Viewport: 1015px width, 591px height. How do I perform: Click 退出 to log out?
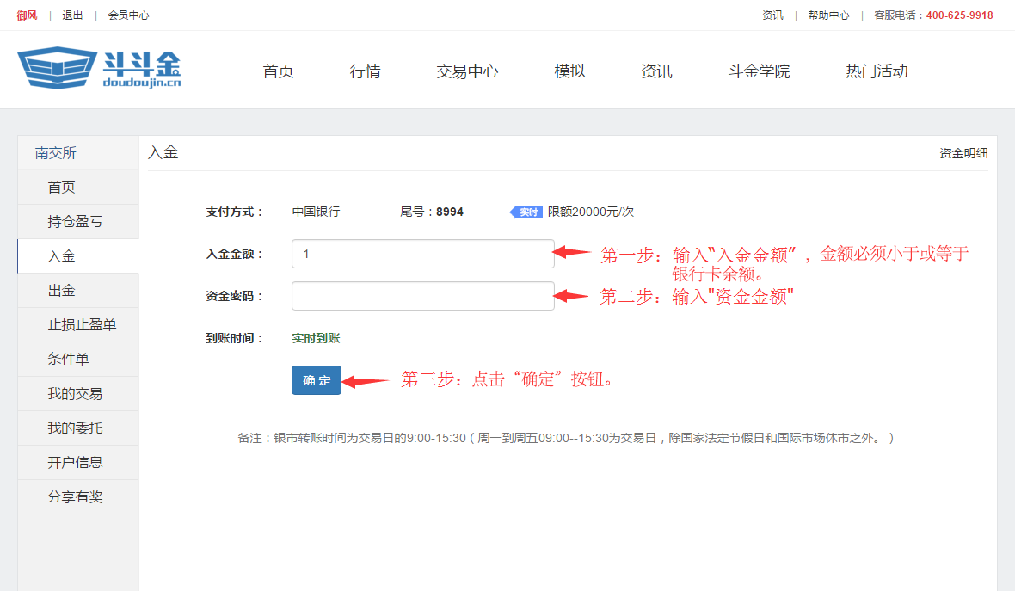point(71,15)
